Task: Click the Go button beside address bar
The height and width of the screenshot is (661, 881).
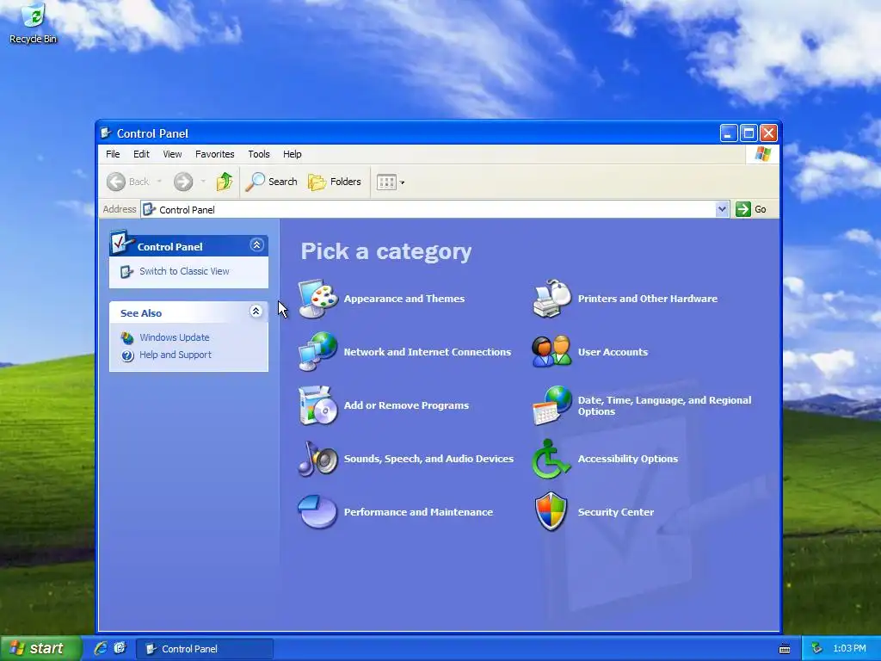Action: 752,209
